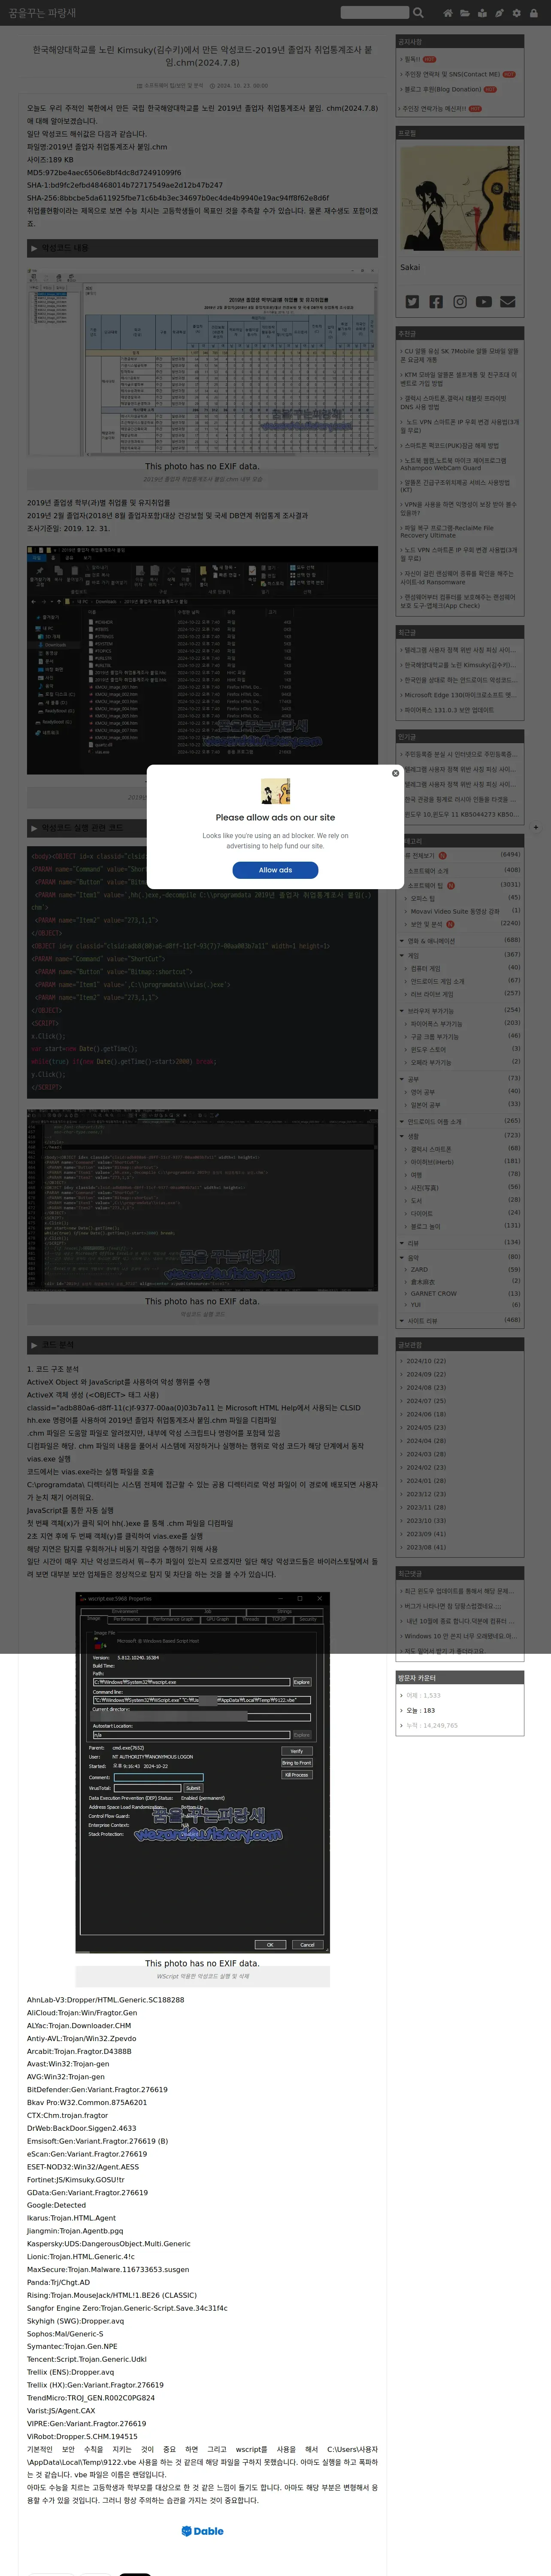The image size is (551, 2576).
Task: Open the 2024/09 (22) archive
Action: pyautogui.click(x=426, y=1374)
